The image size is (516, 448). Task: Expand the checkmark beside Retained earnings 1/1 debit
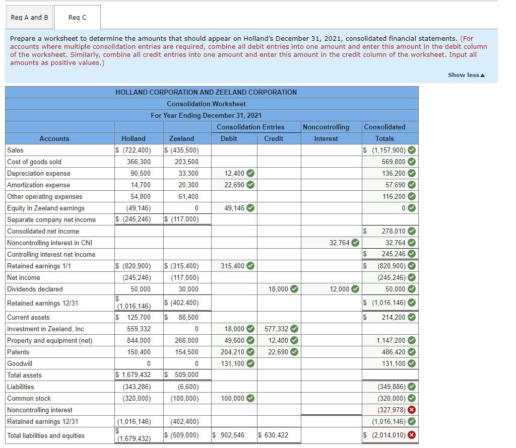pyautogui.click(x=250, y=266)
